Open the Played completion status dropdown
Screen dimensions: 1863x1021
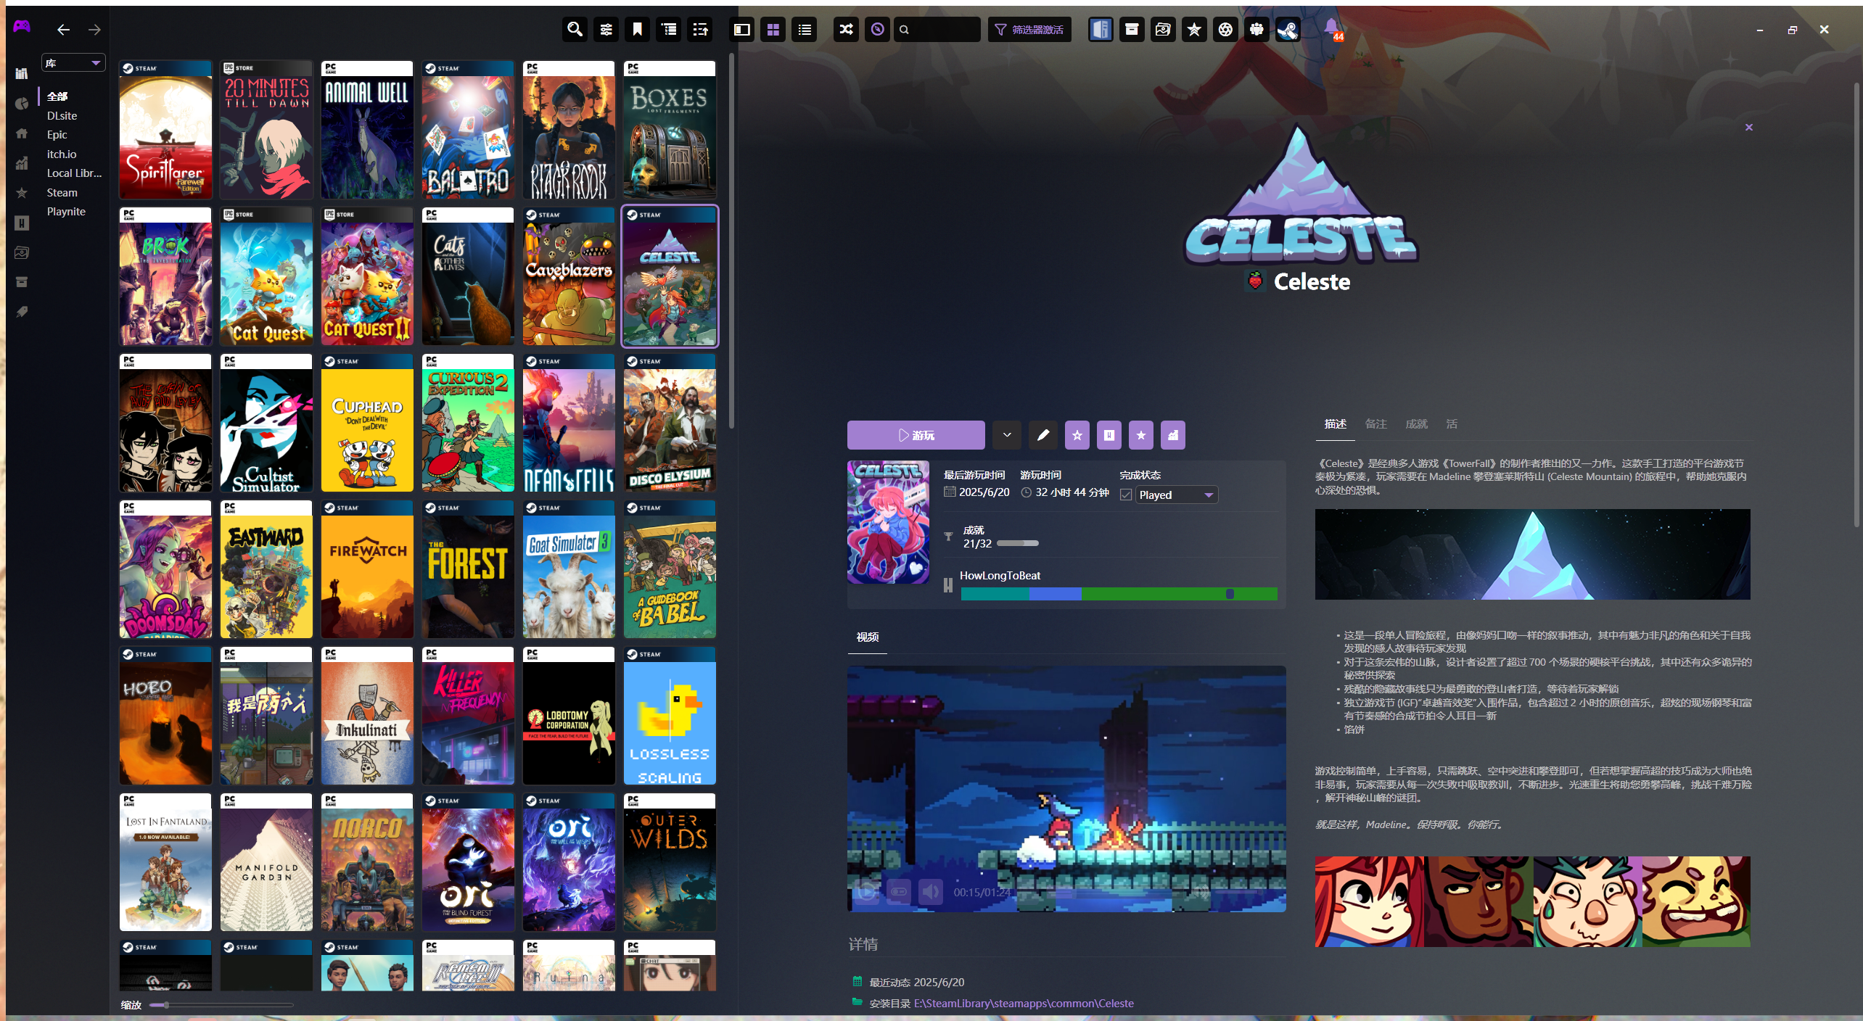click(x=1175, y=495)
